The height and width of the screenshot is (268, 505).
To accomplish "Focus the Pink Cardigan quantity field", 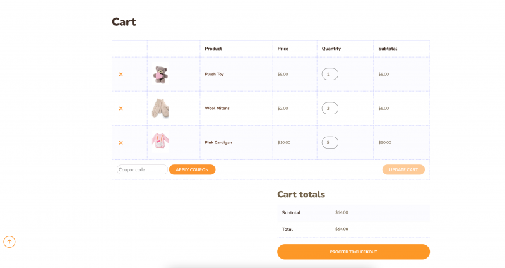I will point(330,142).
